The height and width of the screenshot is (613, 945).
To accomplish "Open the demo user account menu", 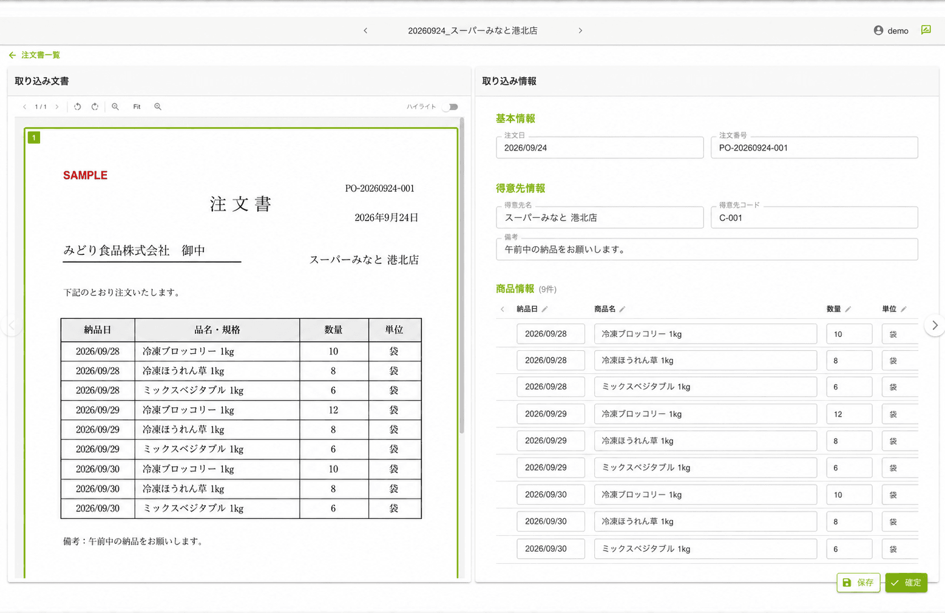I will (891, 30).
